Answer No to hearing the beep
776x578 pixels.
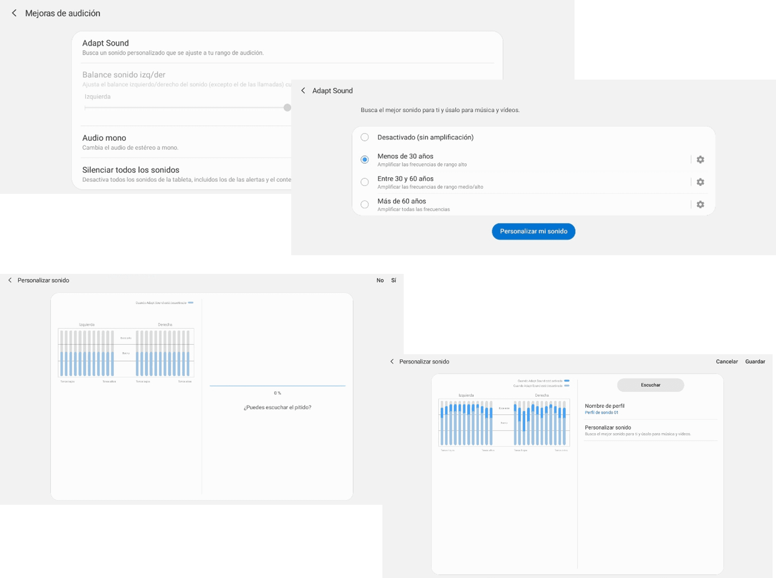[380, 280]
